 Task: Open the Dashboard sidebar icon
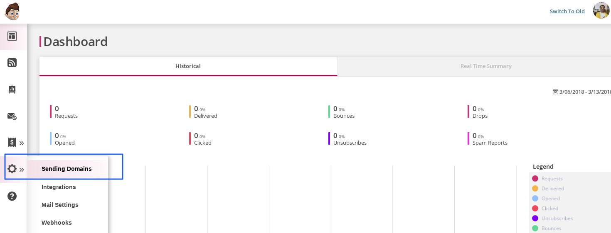coord(12,36)
